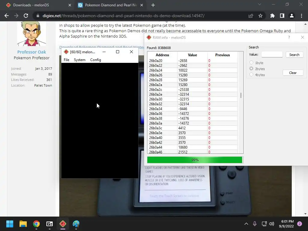Switch to Chrome from the taskbar

pos(36,224)
